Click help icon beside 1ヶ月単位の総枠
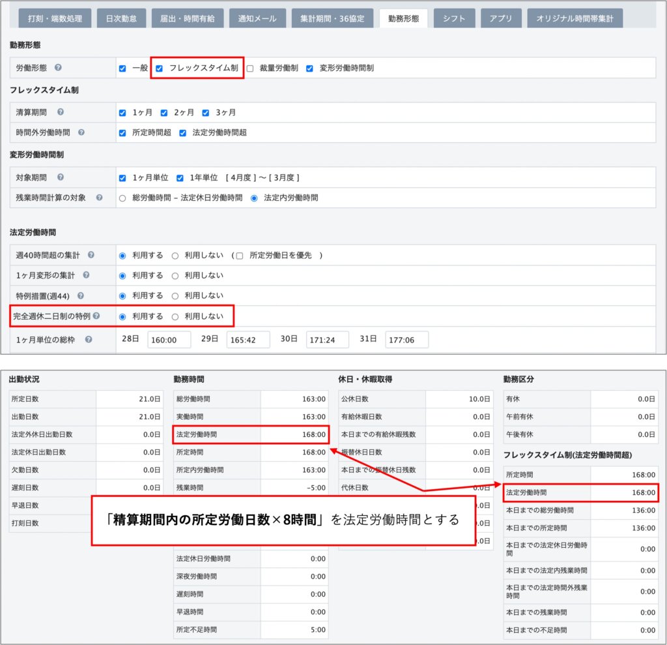Viewport: 667px width, 645px height. [x=89, y=340]
